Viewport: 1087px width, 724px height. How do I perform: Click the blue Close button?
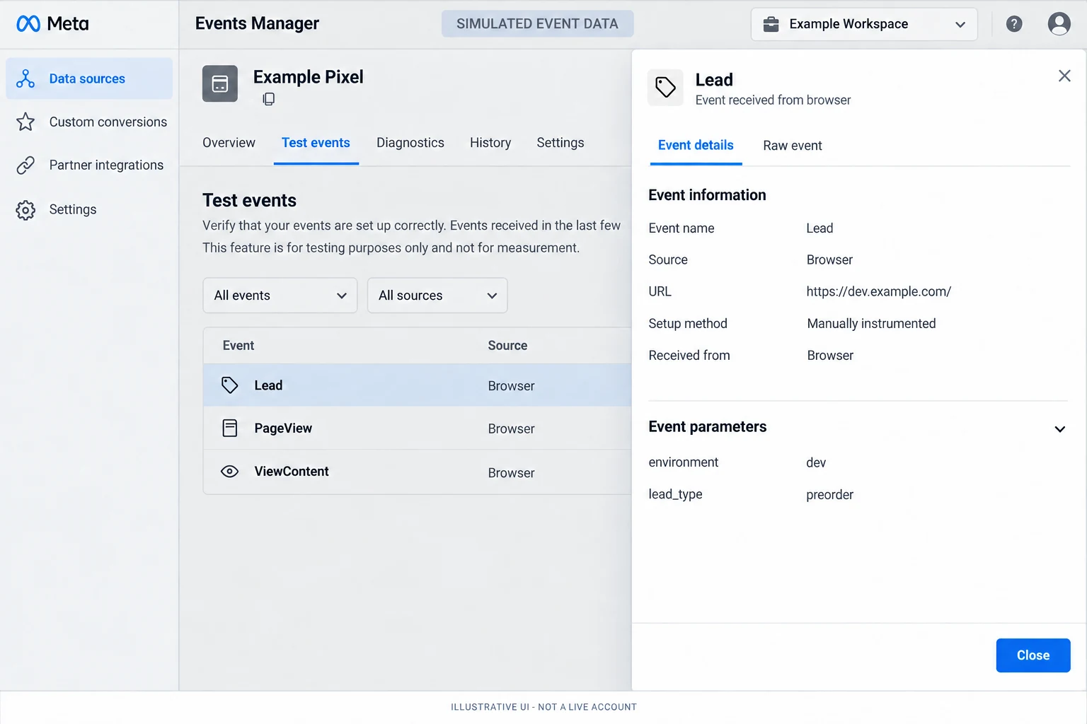click(1033, 655)
